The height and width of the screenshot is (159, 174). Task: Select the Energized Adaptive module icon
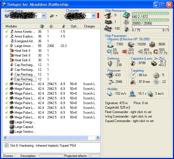pos(12,41)
